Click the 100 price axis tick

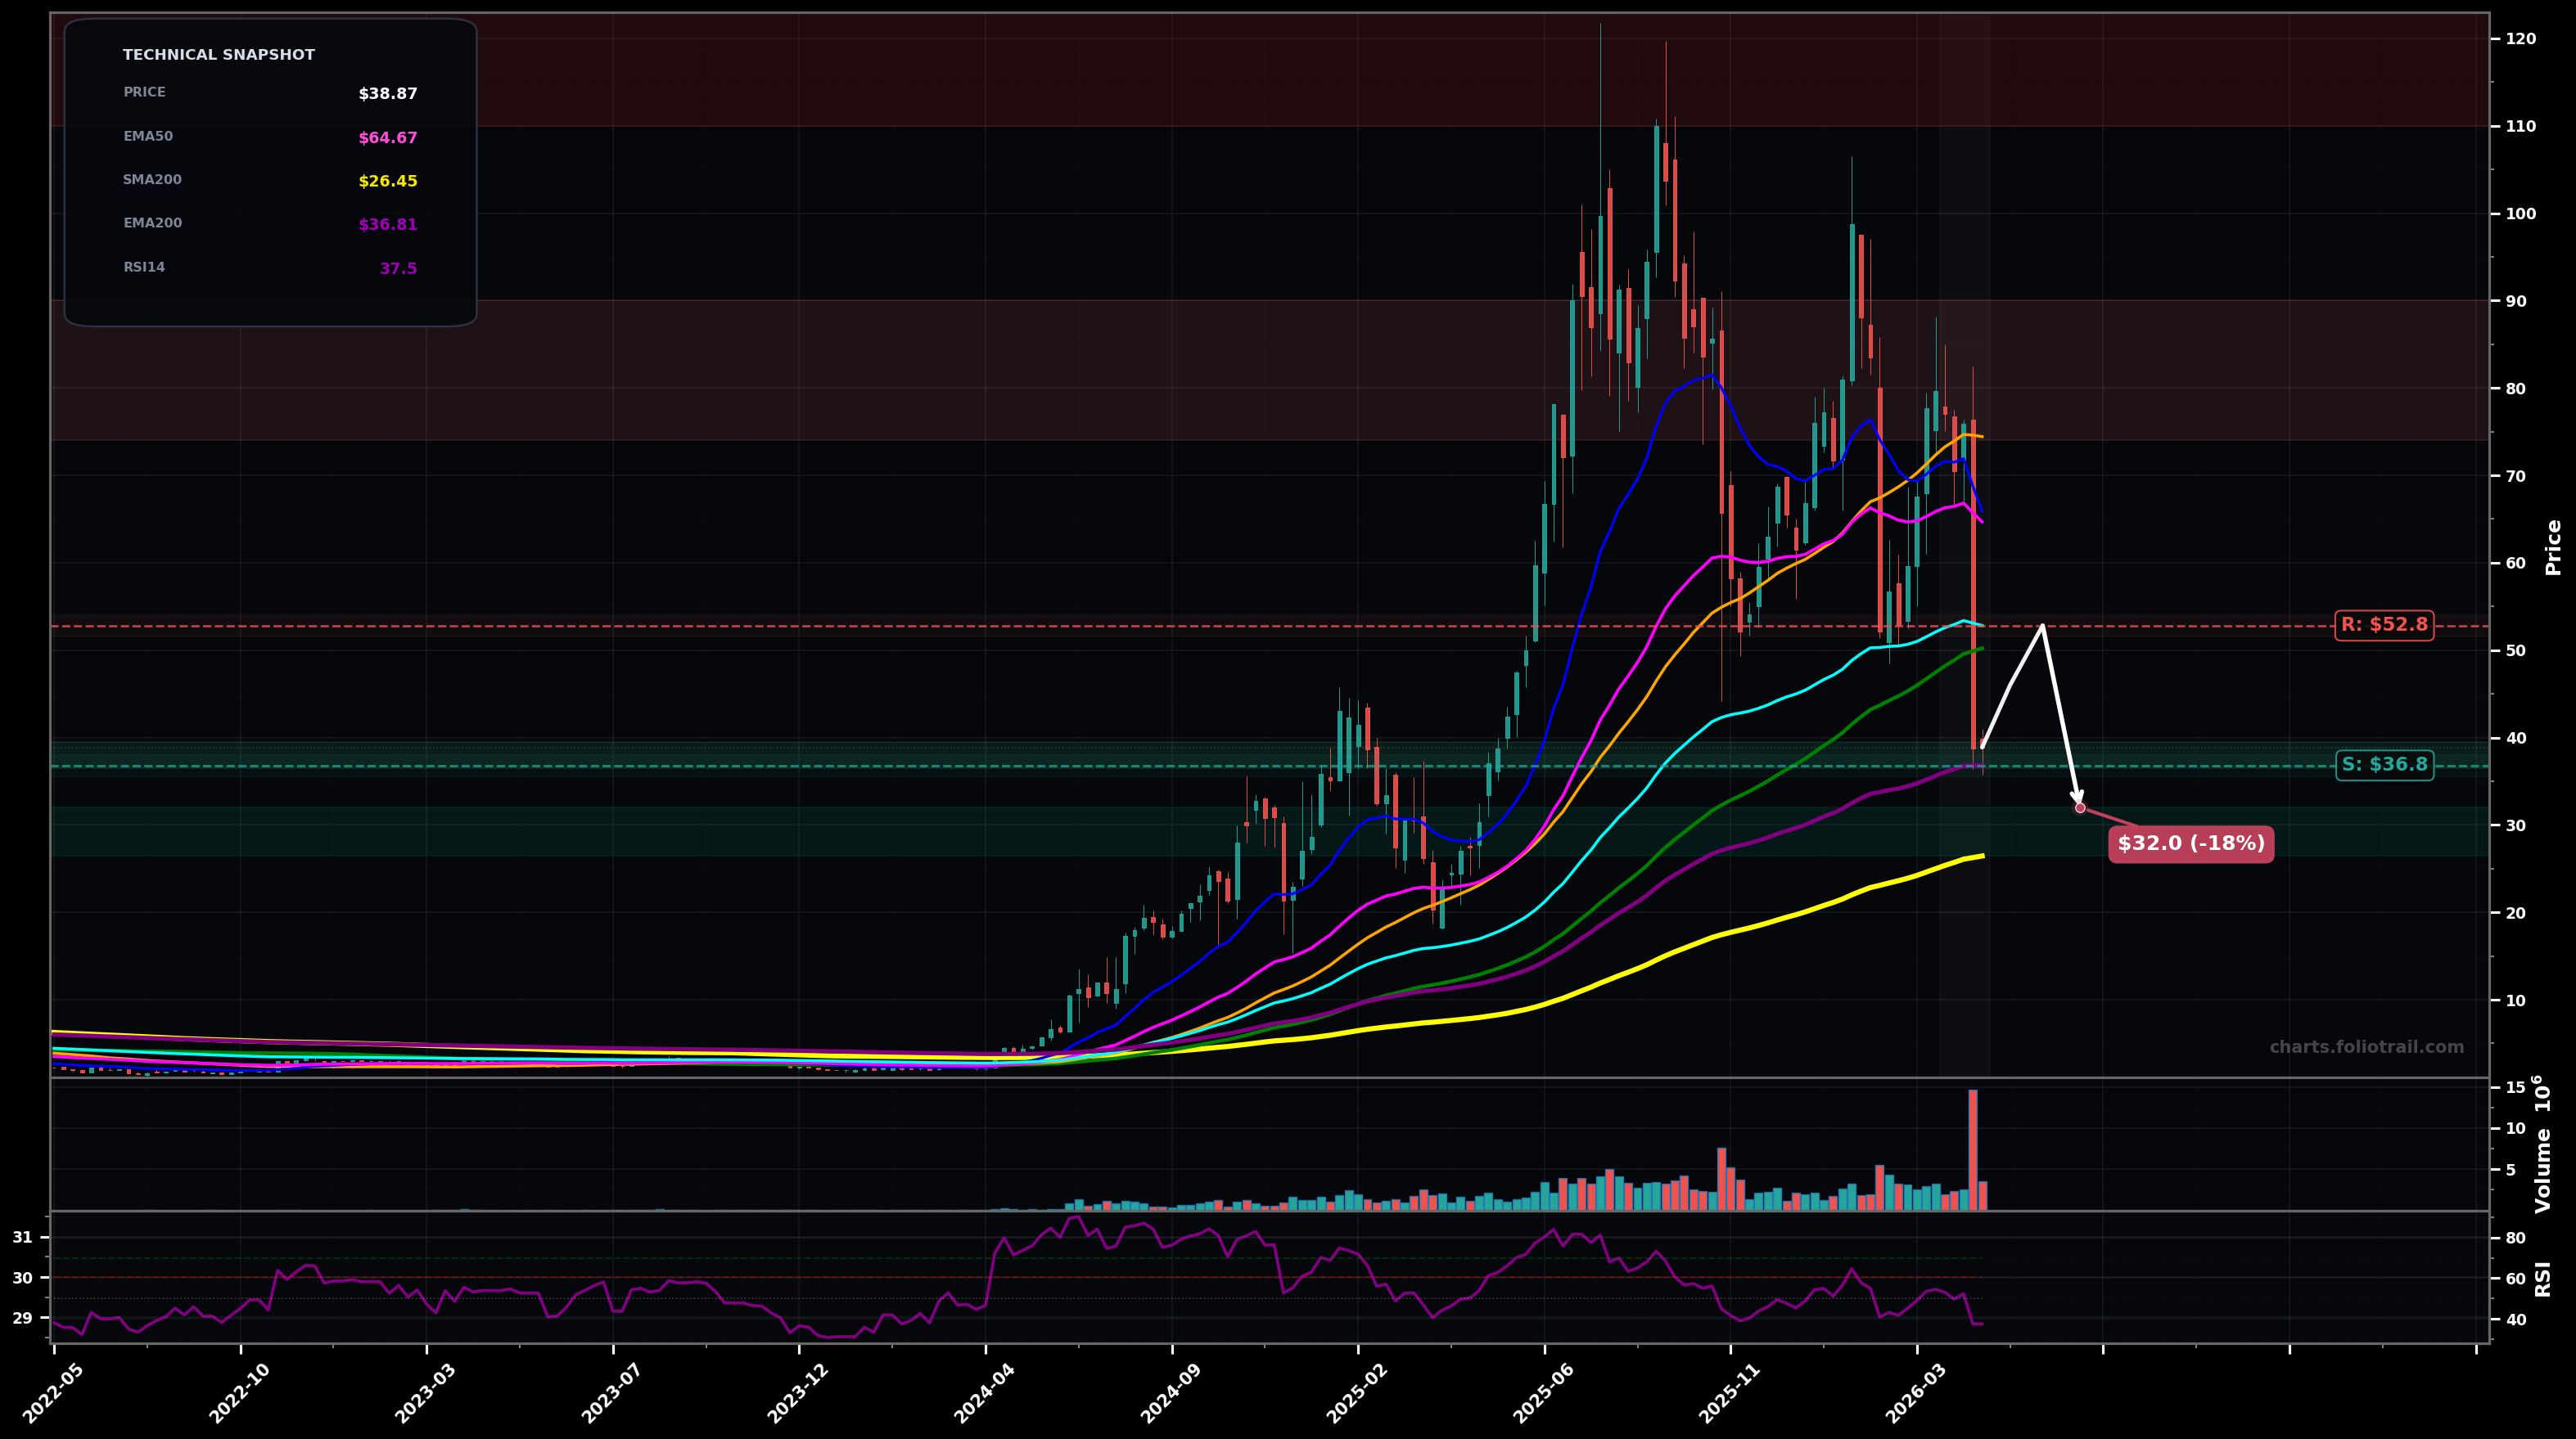pos(2521,214)
